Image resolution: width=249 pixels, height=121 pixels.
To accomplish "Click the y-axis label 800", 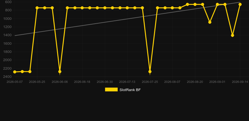I will point(8,10).
